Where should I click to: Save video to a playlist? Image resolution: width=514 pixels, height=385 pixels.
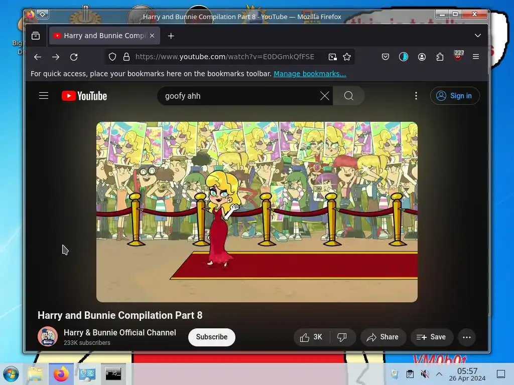pyautogui.click(x=431, y=337)
